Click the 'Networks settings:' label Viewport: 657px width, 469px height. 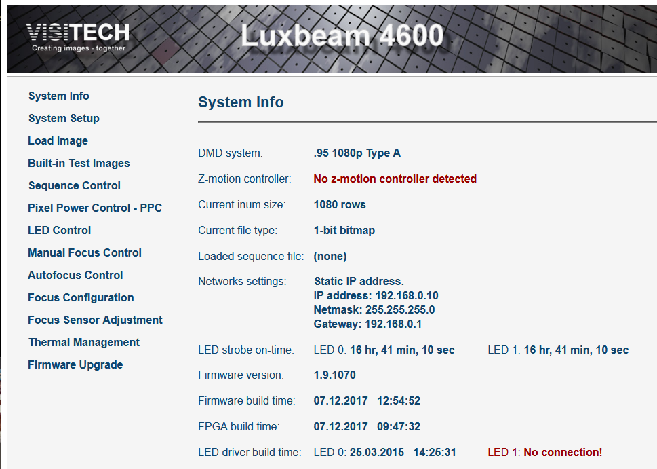242,281
